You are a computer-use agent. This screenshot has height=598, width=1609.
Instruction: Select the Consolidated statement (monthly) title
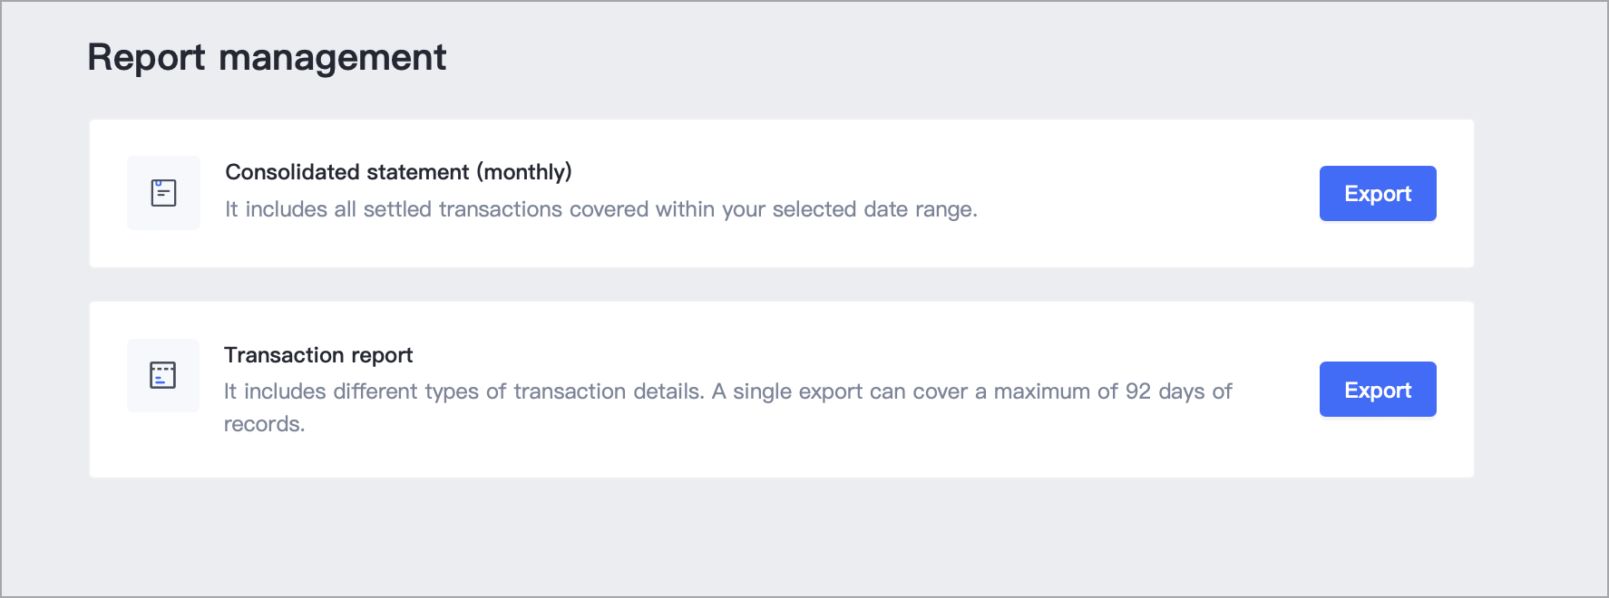pos(398,171)
